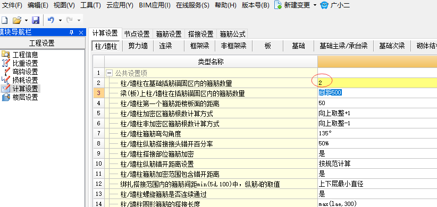This screenshot has height=207, width=437.
Task: Select 楼层设置 in navigation tree
Action: coord(26,97)
